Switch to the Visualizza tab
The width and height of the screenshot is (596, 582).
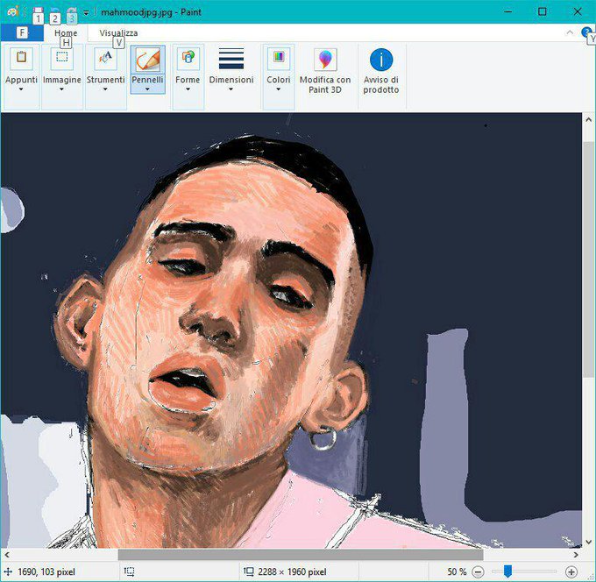click(118, 33)
